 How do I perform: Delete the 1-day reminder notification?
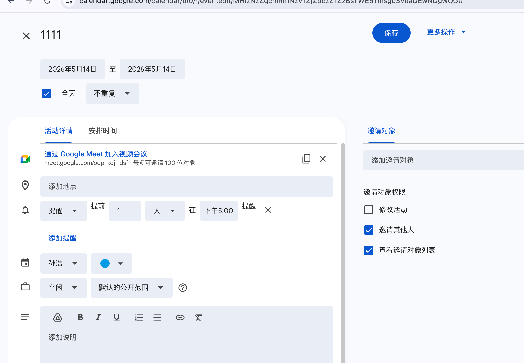[268, 210]
